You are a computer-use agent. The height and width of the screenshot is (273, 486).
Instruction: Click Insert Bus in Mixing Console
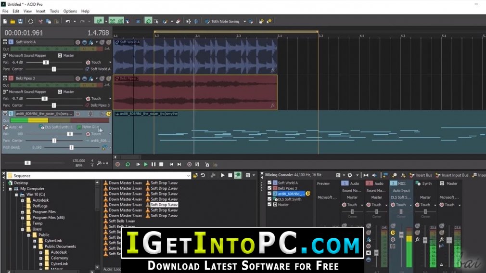421,175
